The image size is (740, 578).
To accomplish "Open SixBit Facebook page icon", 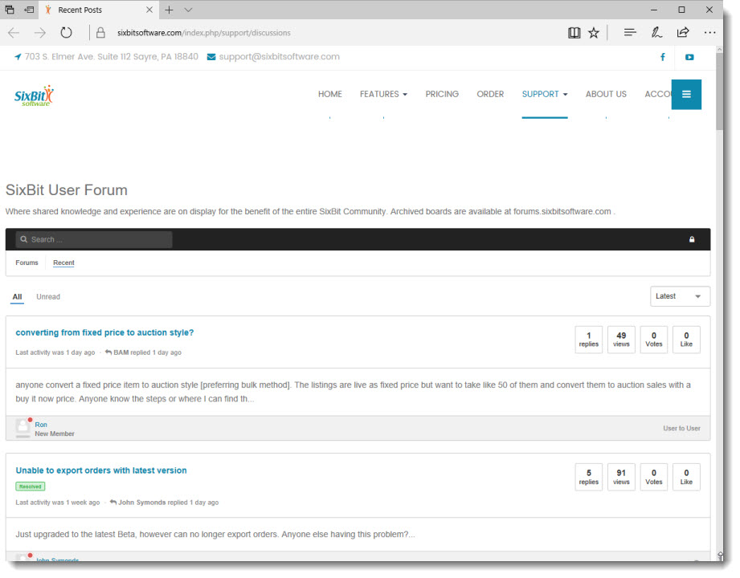I will (663, 57).
